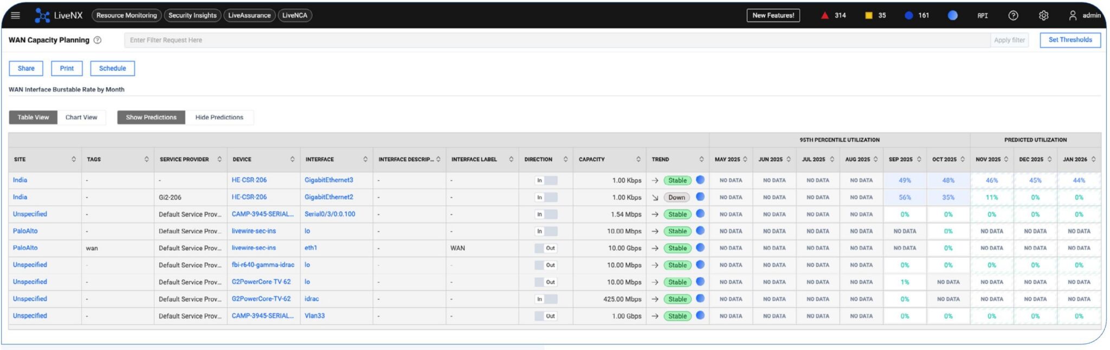Toggle direction Out switch for Vlan33 row
1110x350 pixels.
point(546,316)
